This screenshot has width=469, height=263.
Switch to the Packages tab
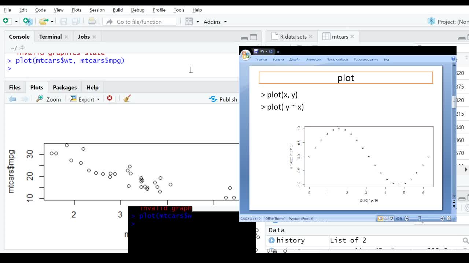(x=65, y=87)
